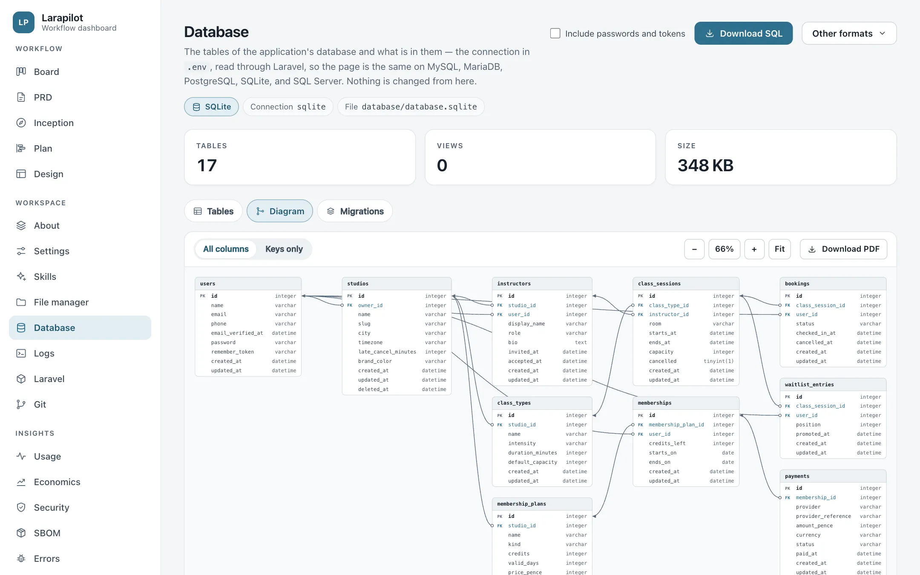920x575 pixels.
Task: Open the Logs terminal icon
Action: (x=21, y=353)
